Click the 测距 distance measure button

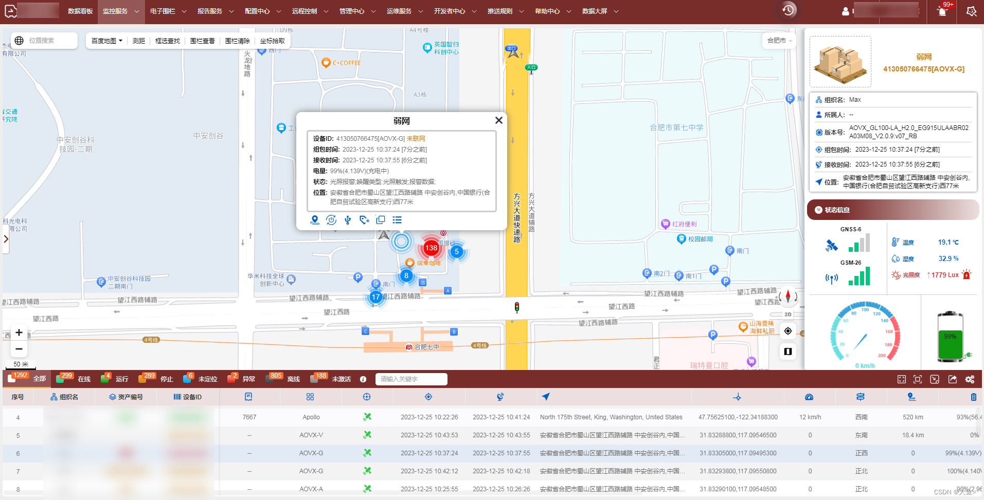tap(139, 41)
